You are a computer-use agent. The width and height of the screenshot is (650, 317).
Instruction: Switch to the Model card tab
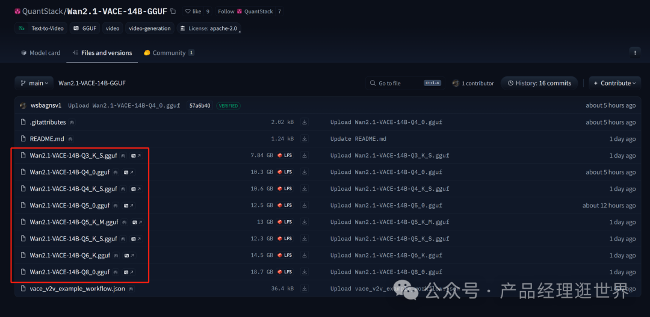[41, 52]
